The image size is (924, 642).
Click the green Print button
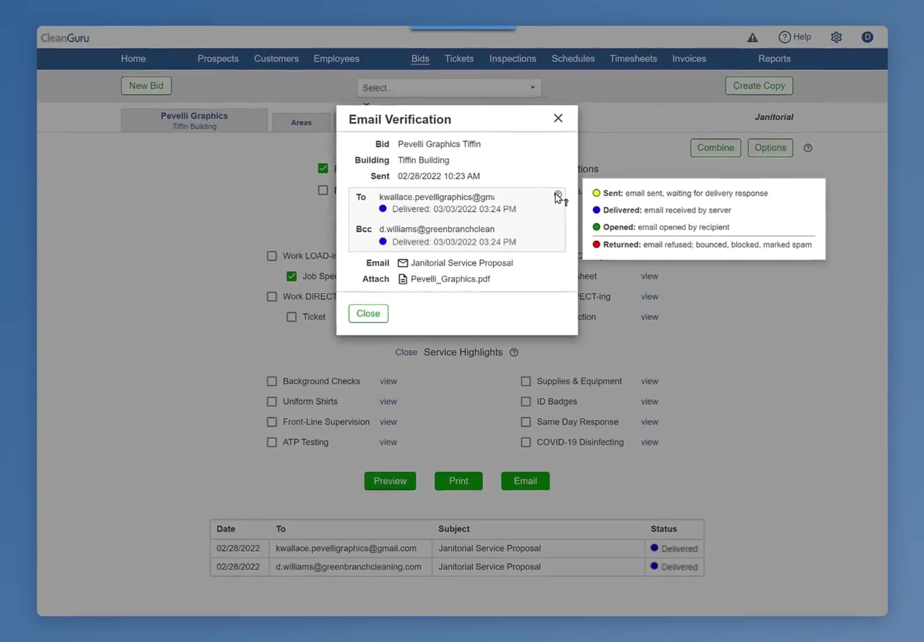[459, 481]
